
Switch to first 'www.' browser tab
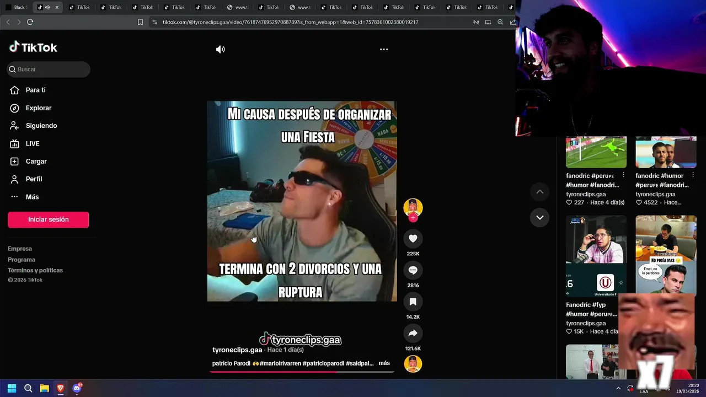pyautogui.click(x=238, y=7)
